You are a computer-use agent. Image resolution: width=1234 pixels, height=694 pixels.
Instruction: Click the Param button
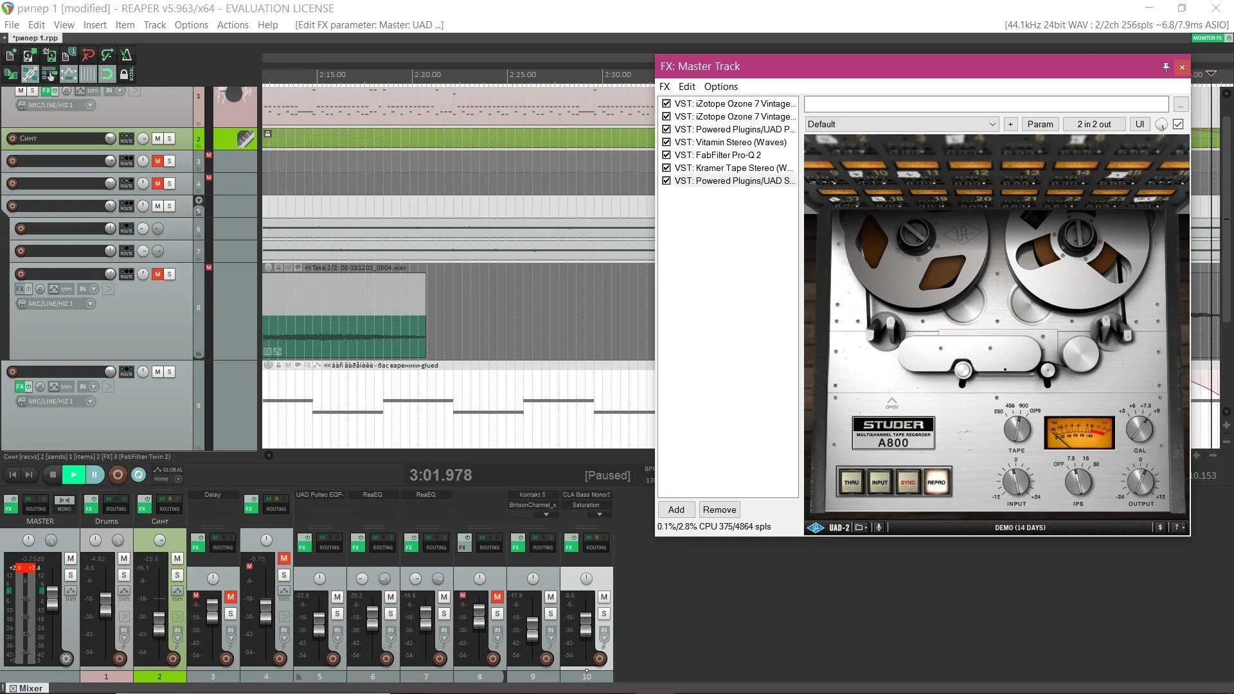coord(1040,124)
